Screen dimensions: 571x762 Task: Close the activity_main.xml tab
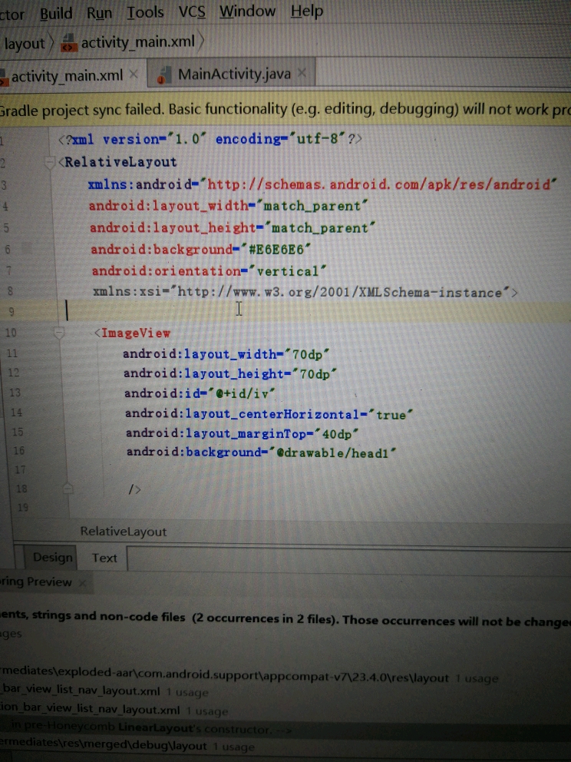click(134, 75)
